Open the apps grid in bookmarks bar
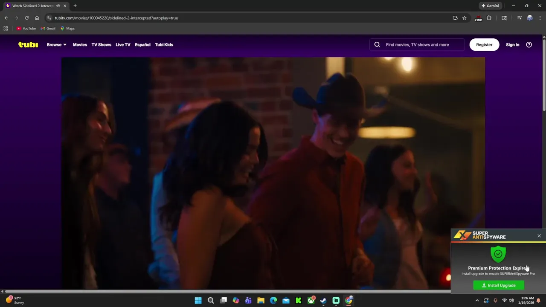The image size is (546, 307). tap(6, 29)
